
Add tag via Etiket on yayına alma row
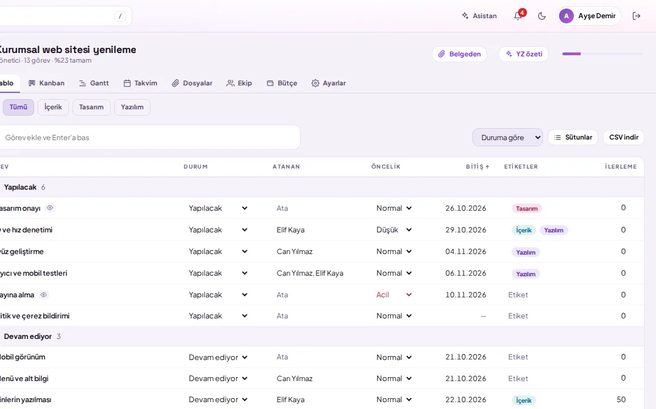[518, 295]
